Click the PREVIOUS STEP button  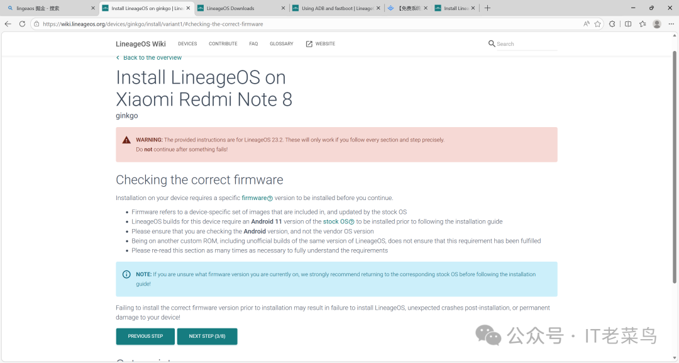click(145, 336)
